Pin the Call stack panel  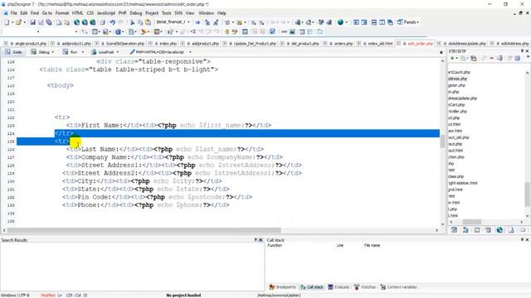(522, 239)
